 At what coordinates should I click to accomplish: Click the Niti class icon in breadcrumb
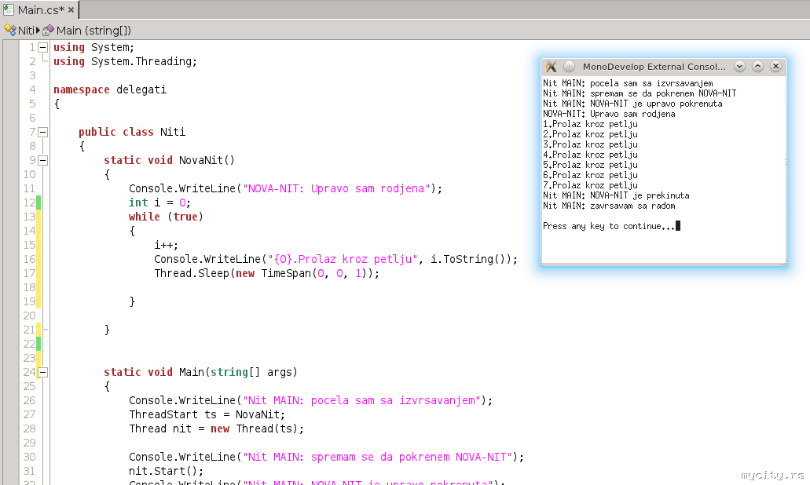pos(10,30)
